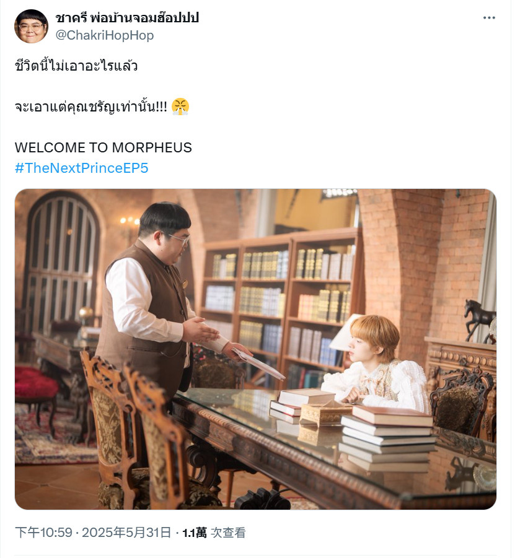Click the horse statue in photo
The height and width of the screenshot is (558, 515).
[479, 320]
